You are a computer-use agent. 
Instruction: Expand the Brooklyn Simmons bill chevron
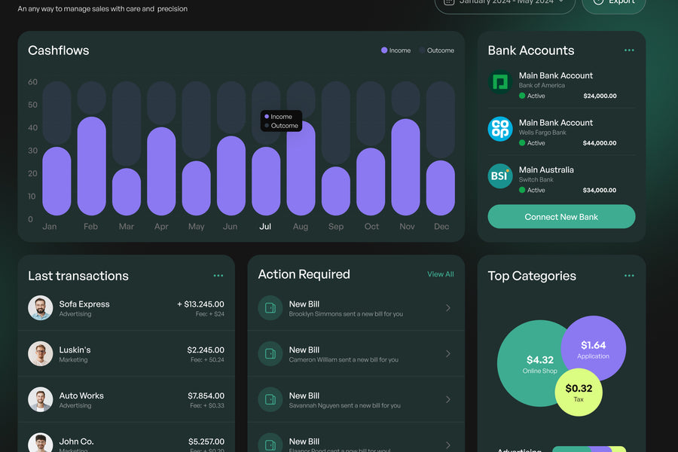coord(448,307)
